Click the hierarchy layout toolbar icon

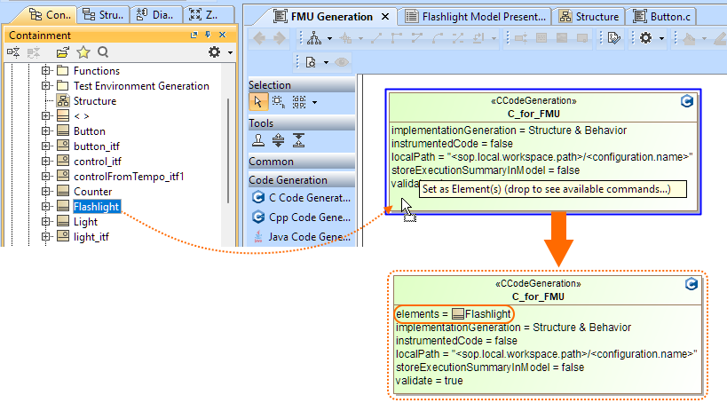tap(314, 38)
